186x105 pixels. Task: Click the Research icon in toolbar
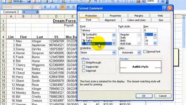click(x=64, y=1)
